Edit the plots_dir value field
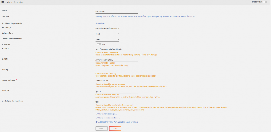Screen dimensions: 271x132 117,91
